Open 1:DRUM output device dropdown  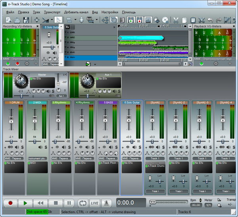(x=14, y=158)
